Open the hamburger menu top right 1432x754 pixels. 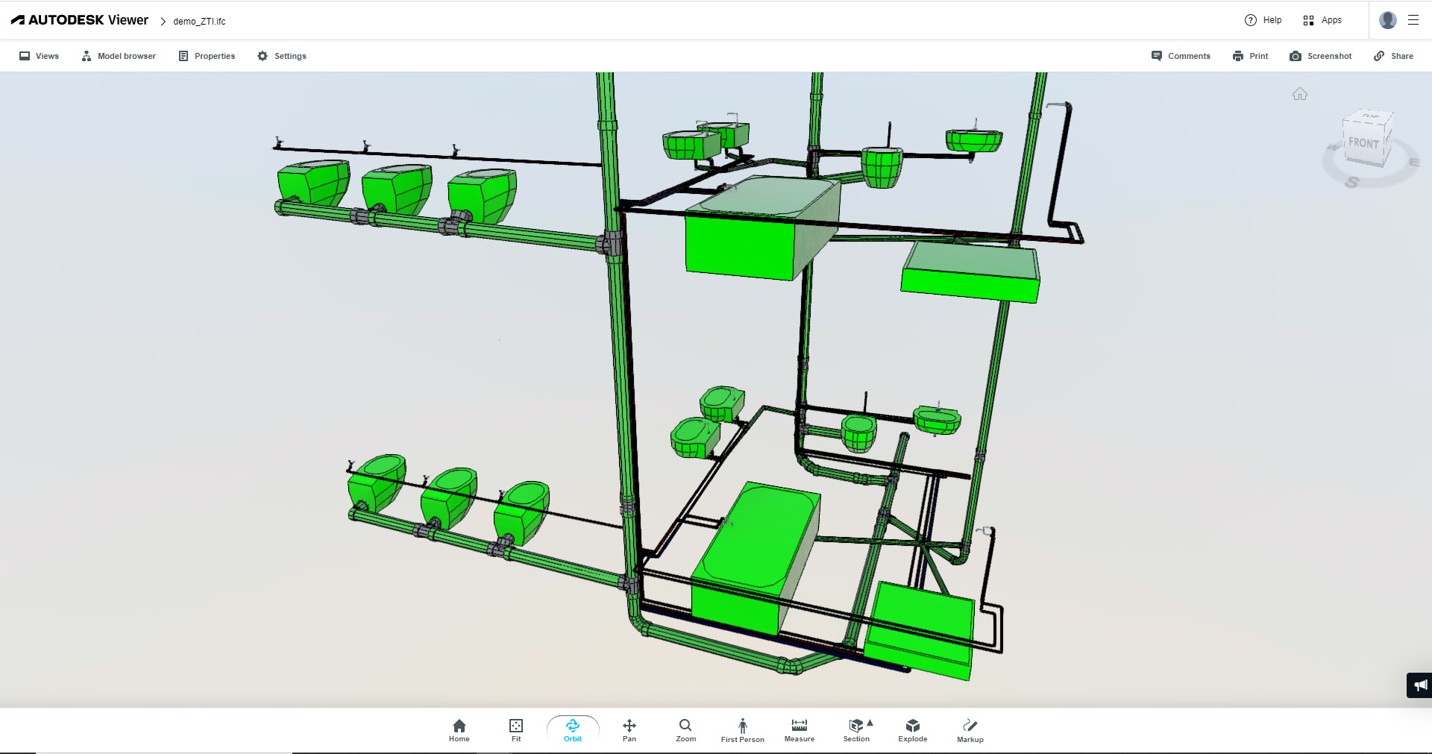pos(1413,19)
